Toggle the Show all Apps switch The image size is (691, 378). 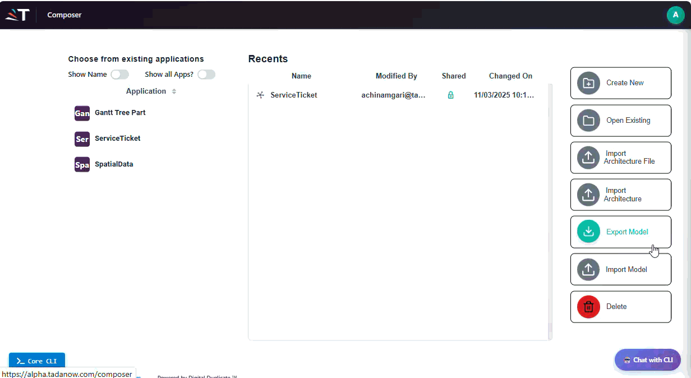[206, 75]
